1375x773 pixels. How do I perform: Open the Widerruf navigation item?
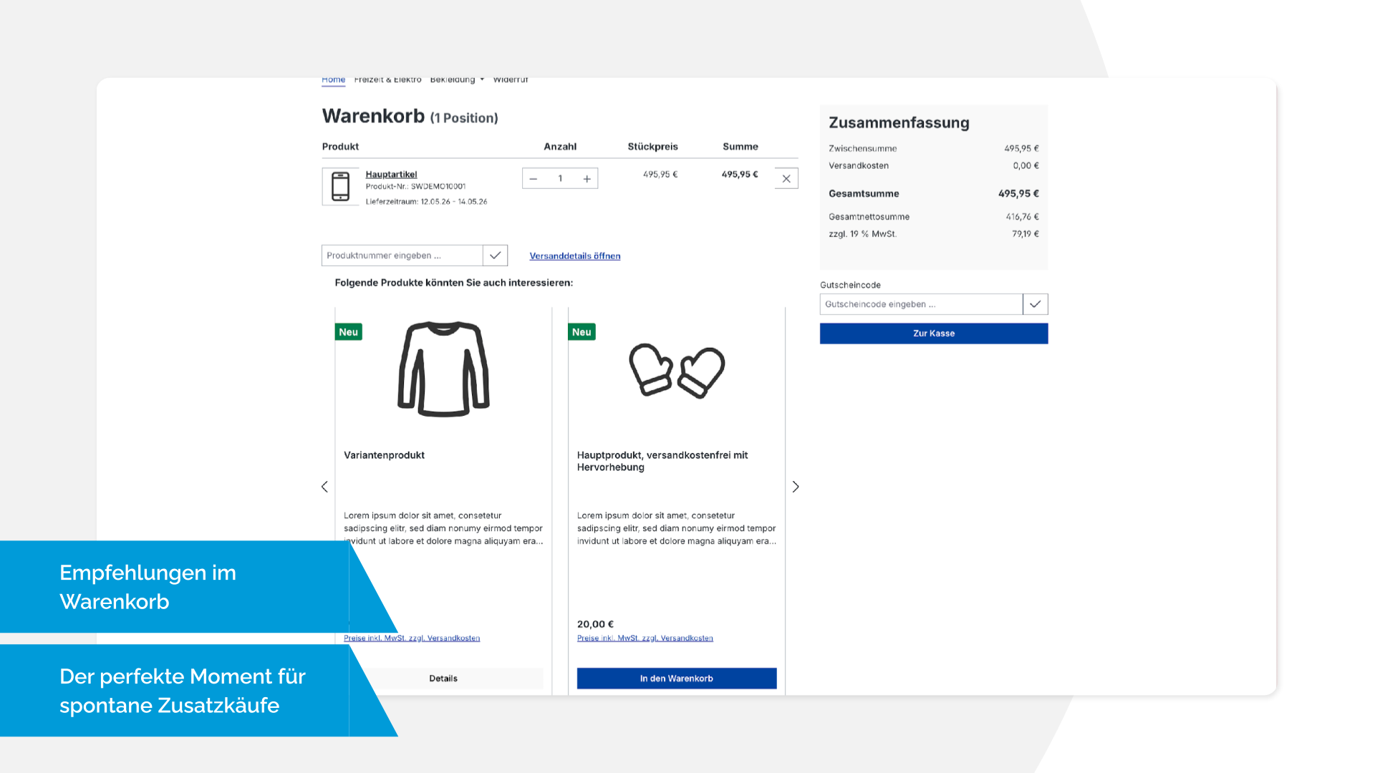coord(511,80)
